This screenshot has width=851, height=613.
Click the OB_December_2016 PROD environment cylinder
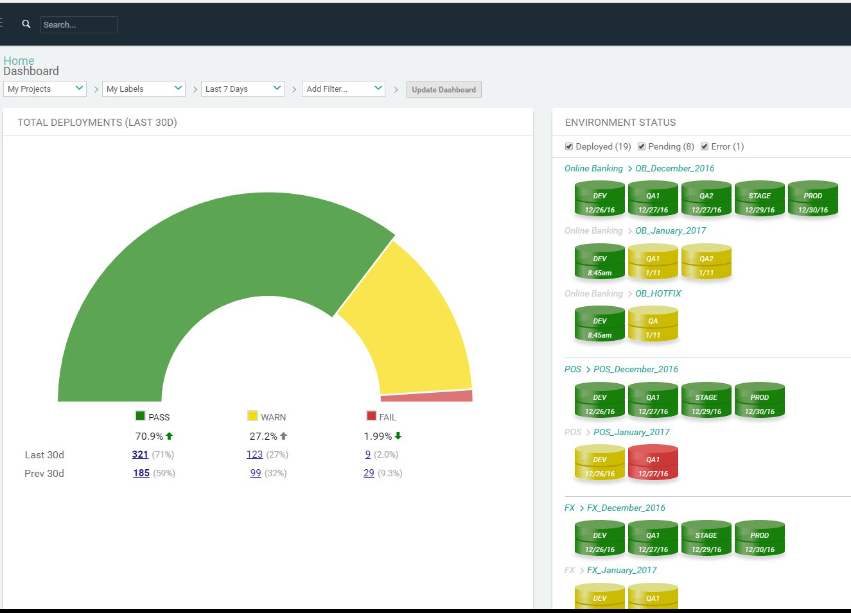pos(812,200)
